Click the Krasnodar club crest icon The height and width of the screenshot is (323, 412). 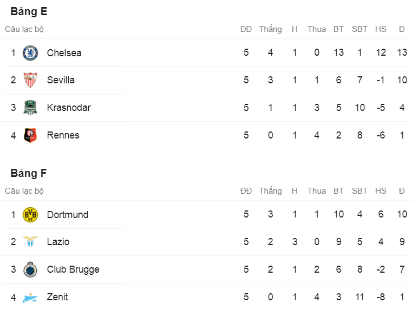(30, 108)
